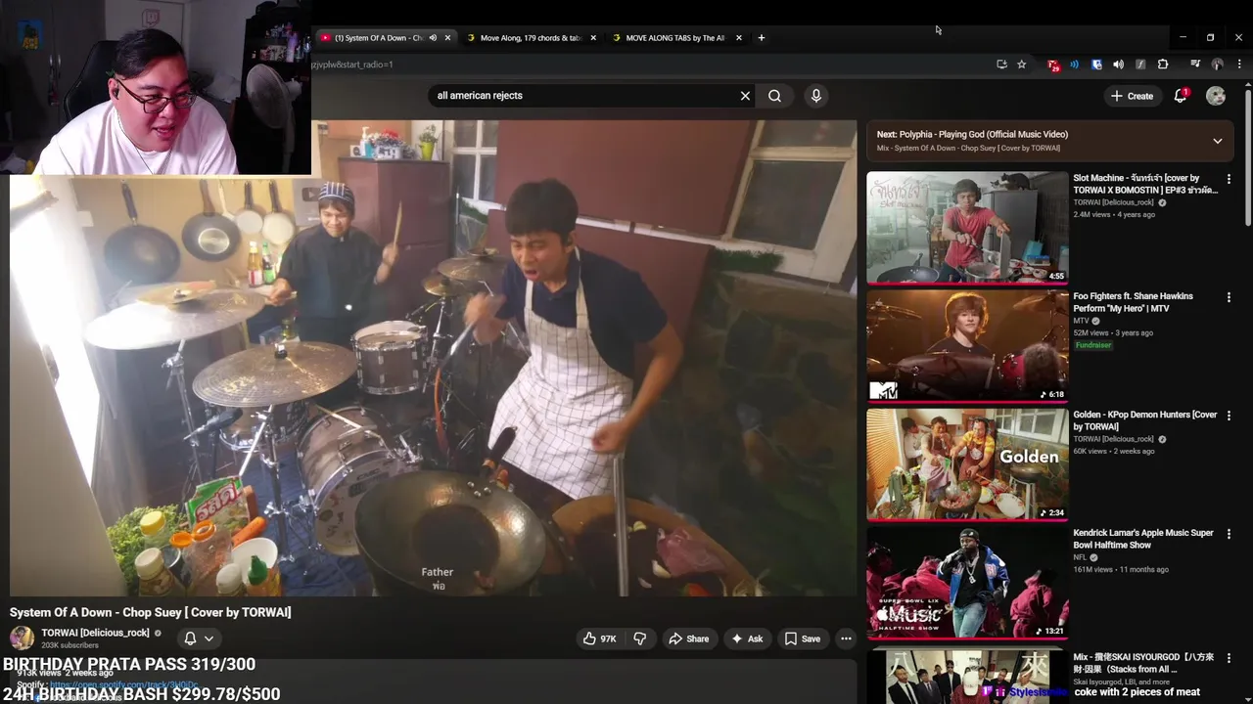Open the gray f extension icon

coord(1140,65)
